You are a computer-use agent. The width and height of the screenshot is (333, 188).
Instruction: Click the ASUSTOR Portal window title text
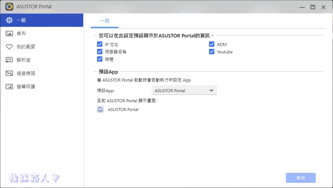coord(34,7)
